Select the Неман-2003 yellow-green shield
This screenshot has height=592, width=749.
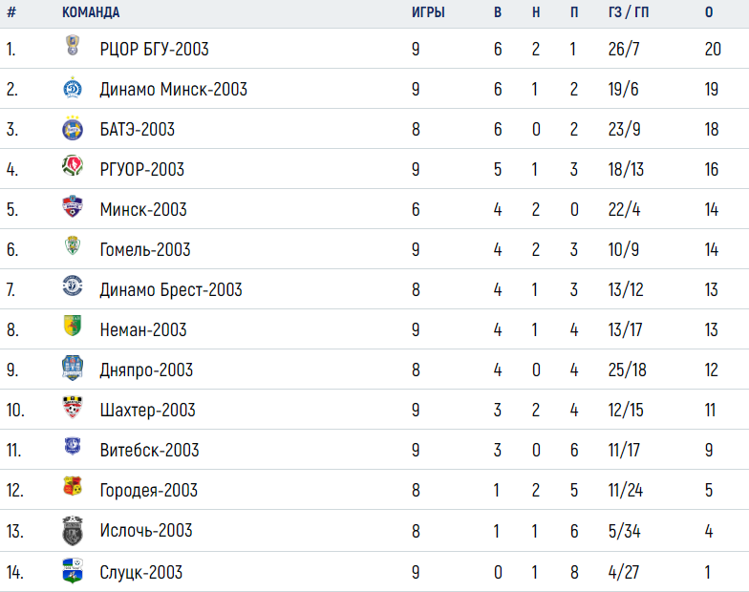(73, 326)
